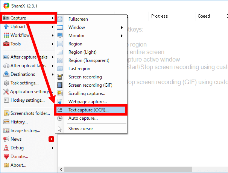The image size is (228, 173).
Task: Click the red plus badge beside News
Action: 51,139
